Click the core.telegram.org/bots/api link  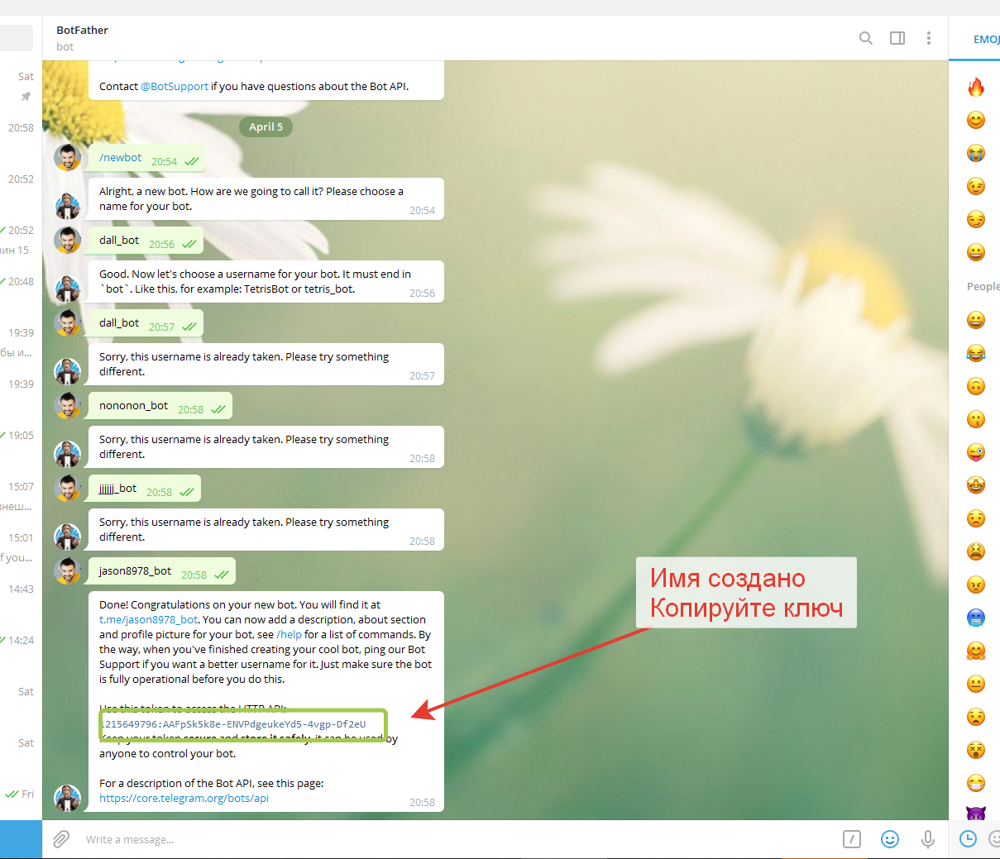point(184,799)
